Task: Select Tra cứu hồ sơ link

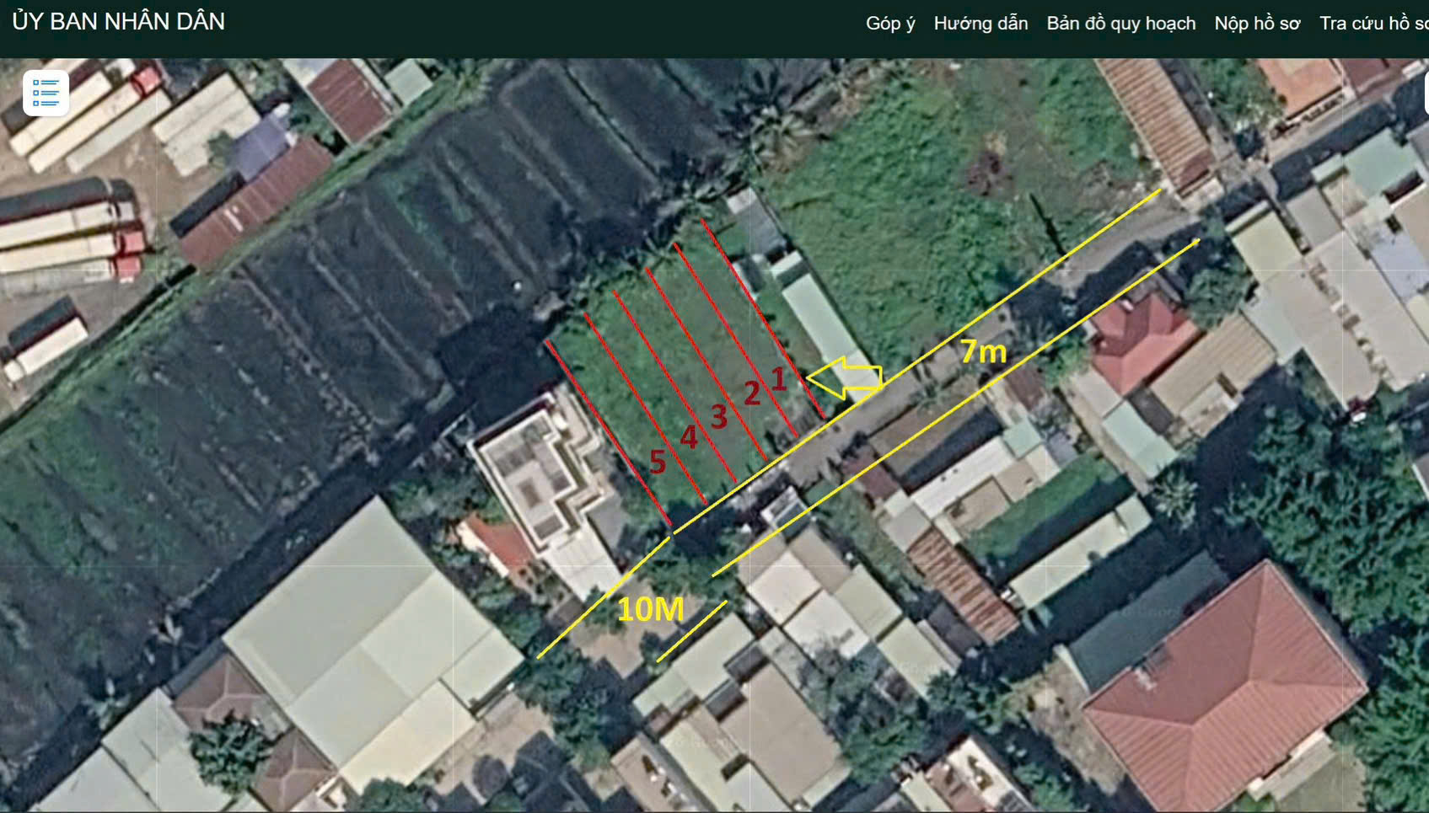Action: [1373, 24]
